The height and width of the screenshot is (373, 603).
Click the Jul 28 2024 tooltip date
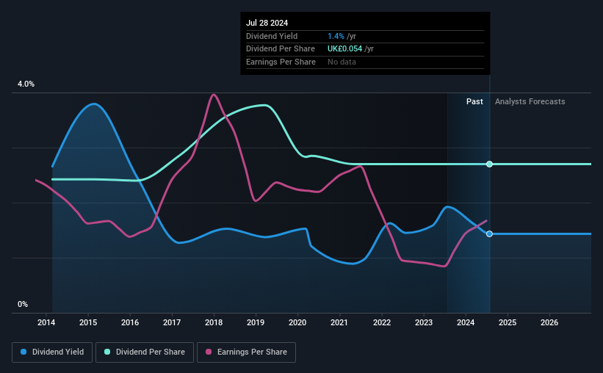click(x=267, y=23)
